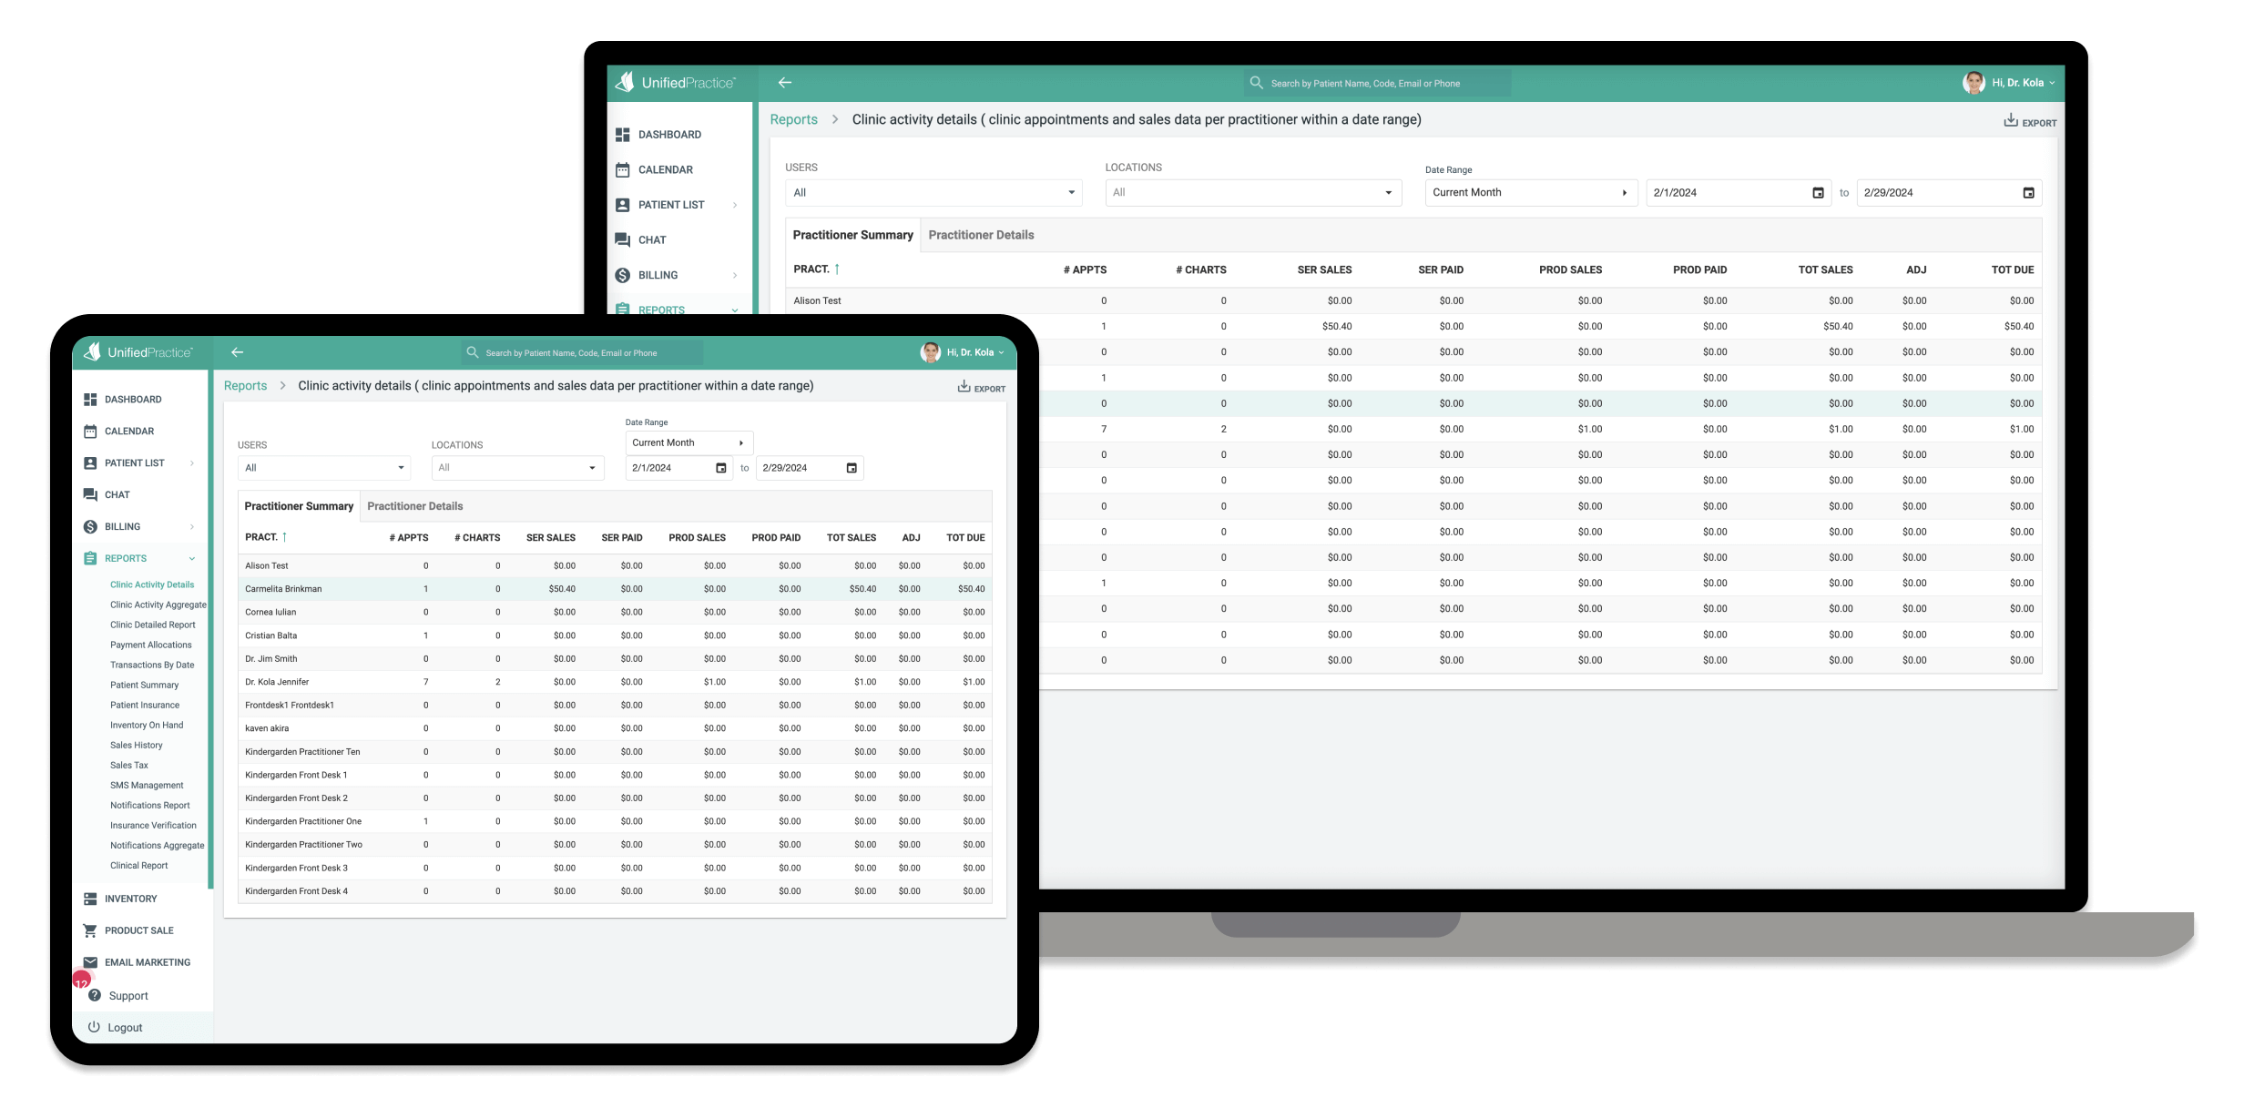Click Reports breadcrumb link on laptop
The image size is (2244, 1118).
[x=793, y=119]
